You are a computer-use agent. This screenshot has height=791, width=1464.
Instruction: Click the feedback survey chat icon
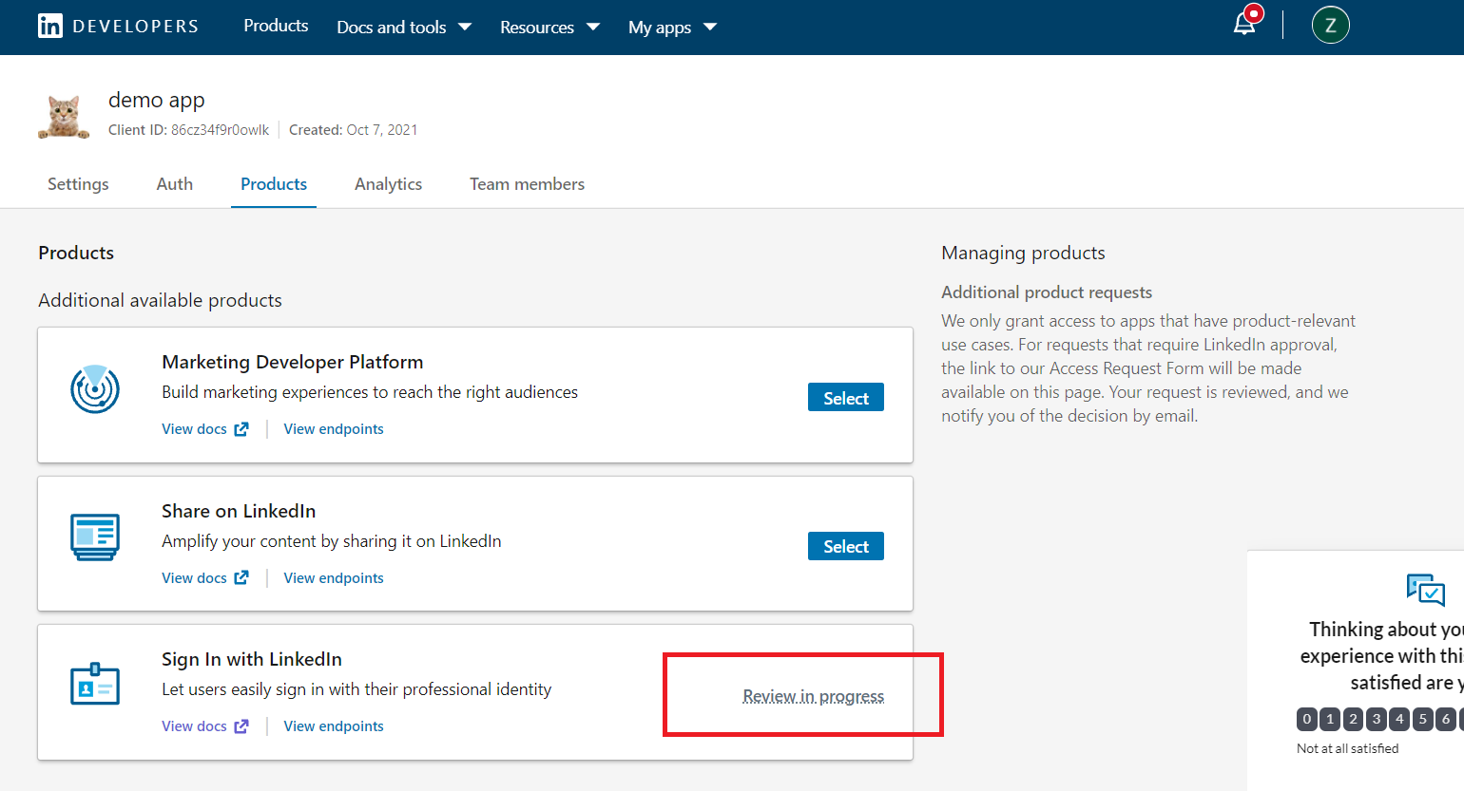(1425, 590)
